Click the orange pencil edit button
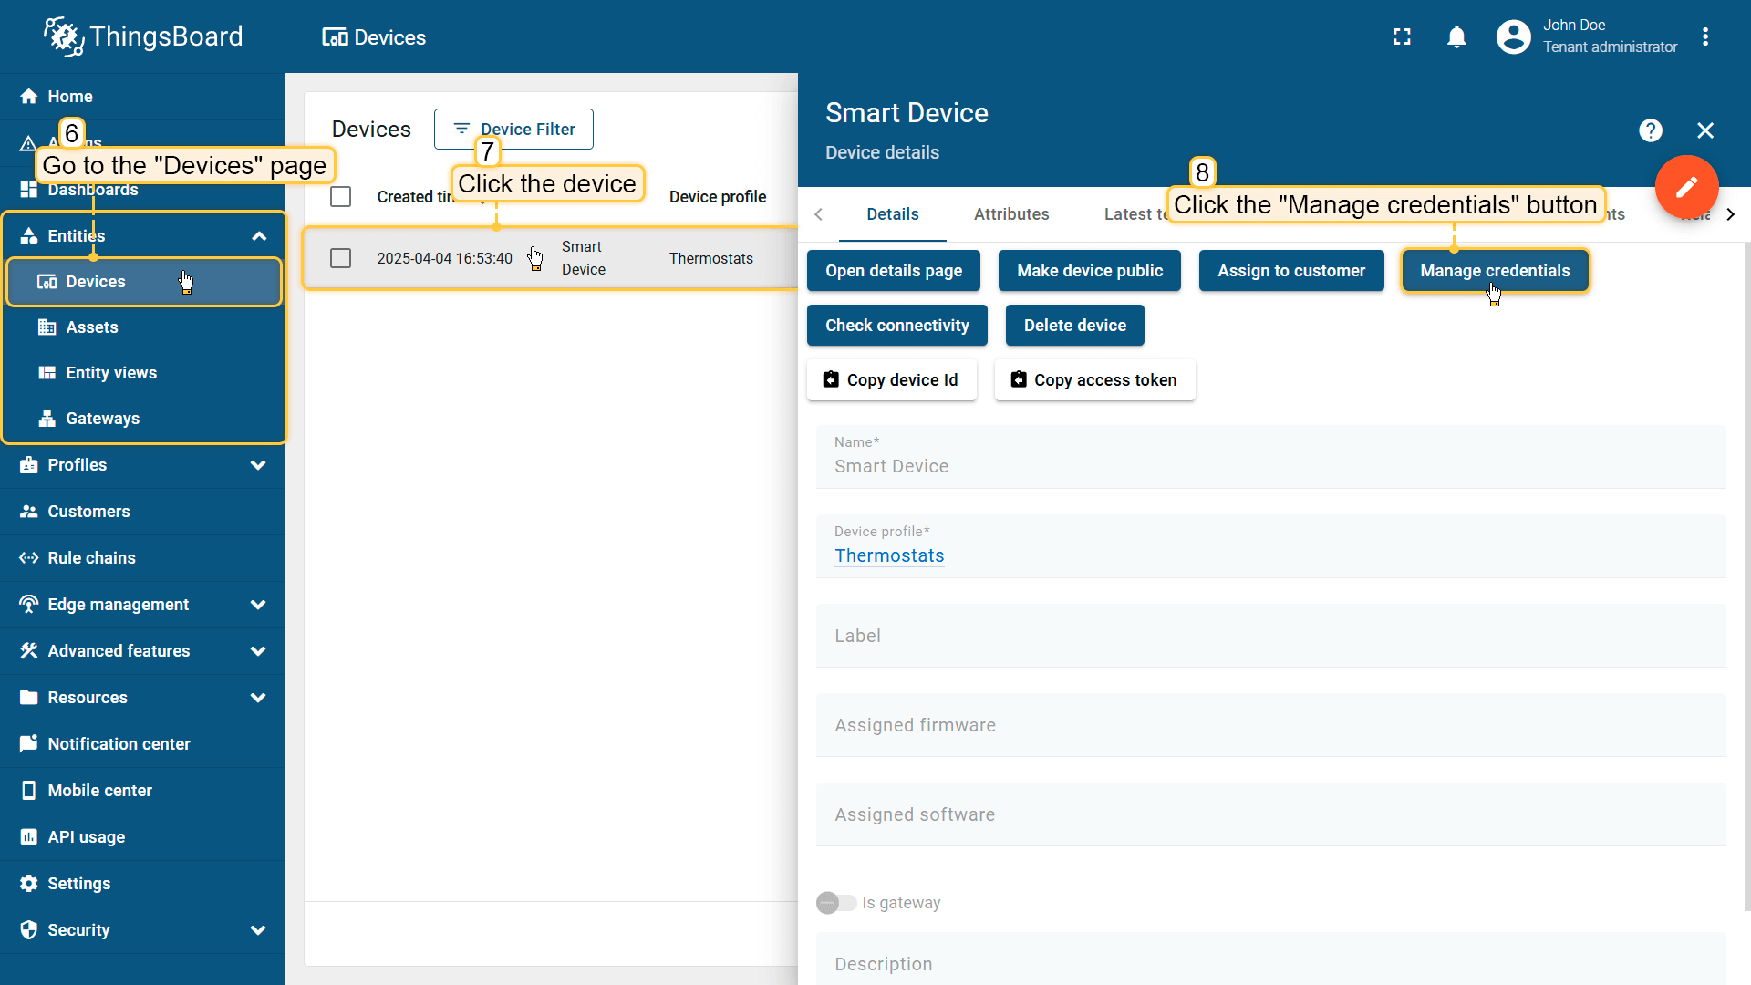This screenshot has width=1751, height=985. [x=1686, y=187]
